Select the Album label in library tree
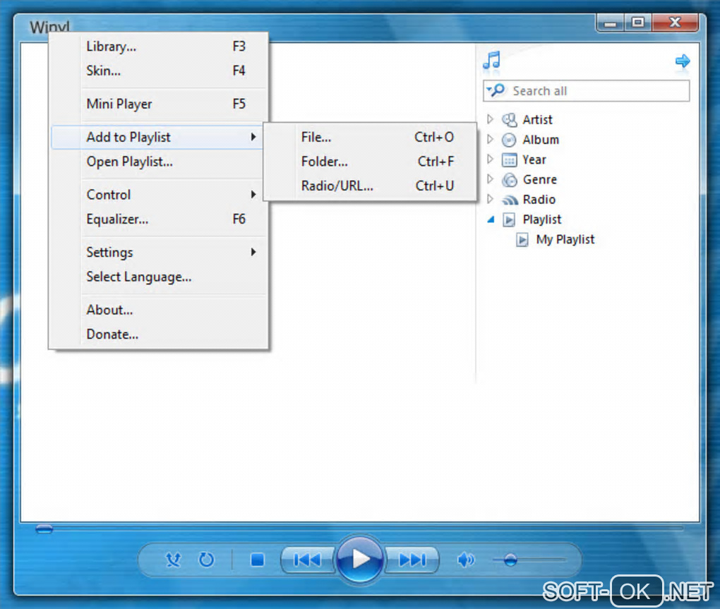 click(541, 140)
